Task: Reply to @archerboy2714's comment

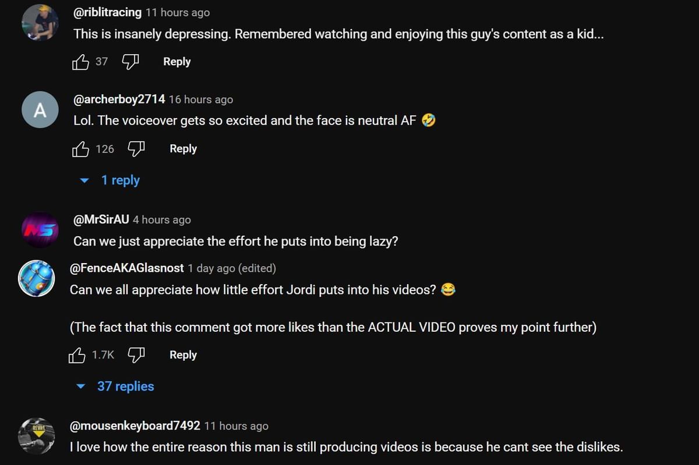Action: tap(183, 149)
